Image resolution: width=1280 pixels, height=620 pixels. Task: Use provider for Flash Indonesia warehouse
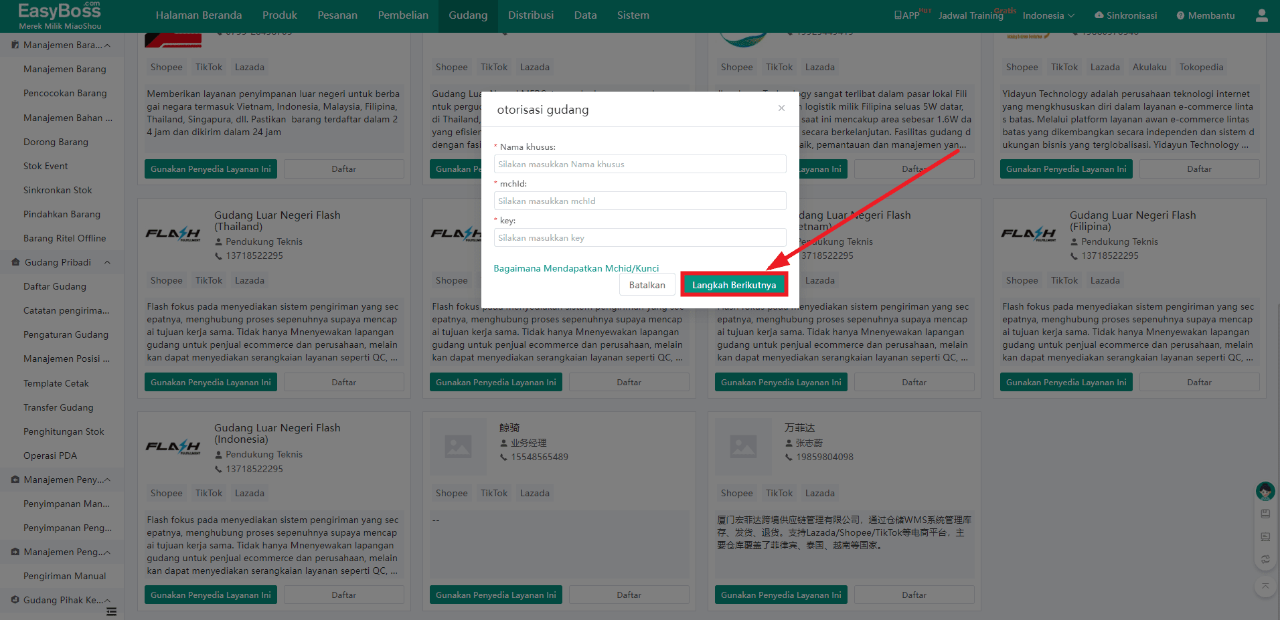pos(211,595)
